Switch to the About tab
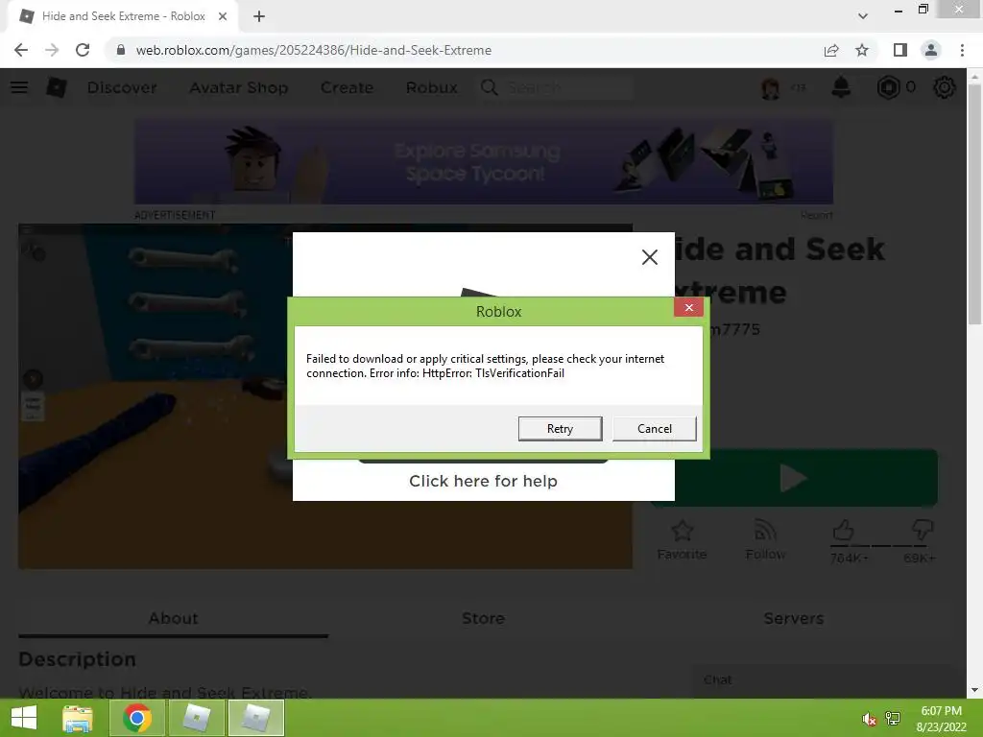Image resolution: width=983 pixels, height=737 pixels. tap(173, 619)
